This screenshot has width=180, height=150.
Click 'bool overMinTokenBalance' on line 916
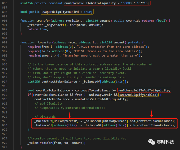point(48,90)
